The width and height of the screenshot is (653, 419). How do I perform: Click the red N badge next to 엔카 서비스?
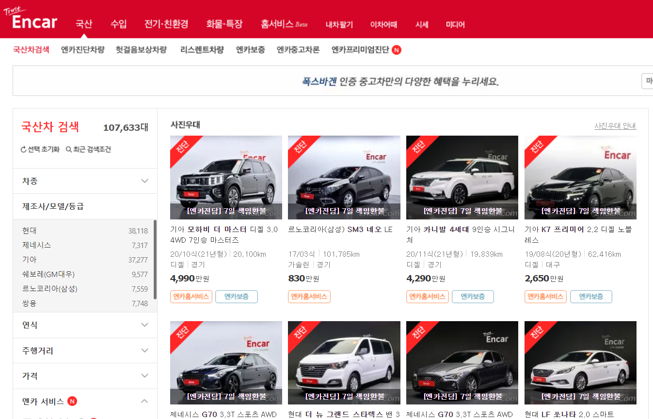coord(72,401)
